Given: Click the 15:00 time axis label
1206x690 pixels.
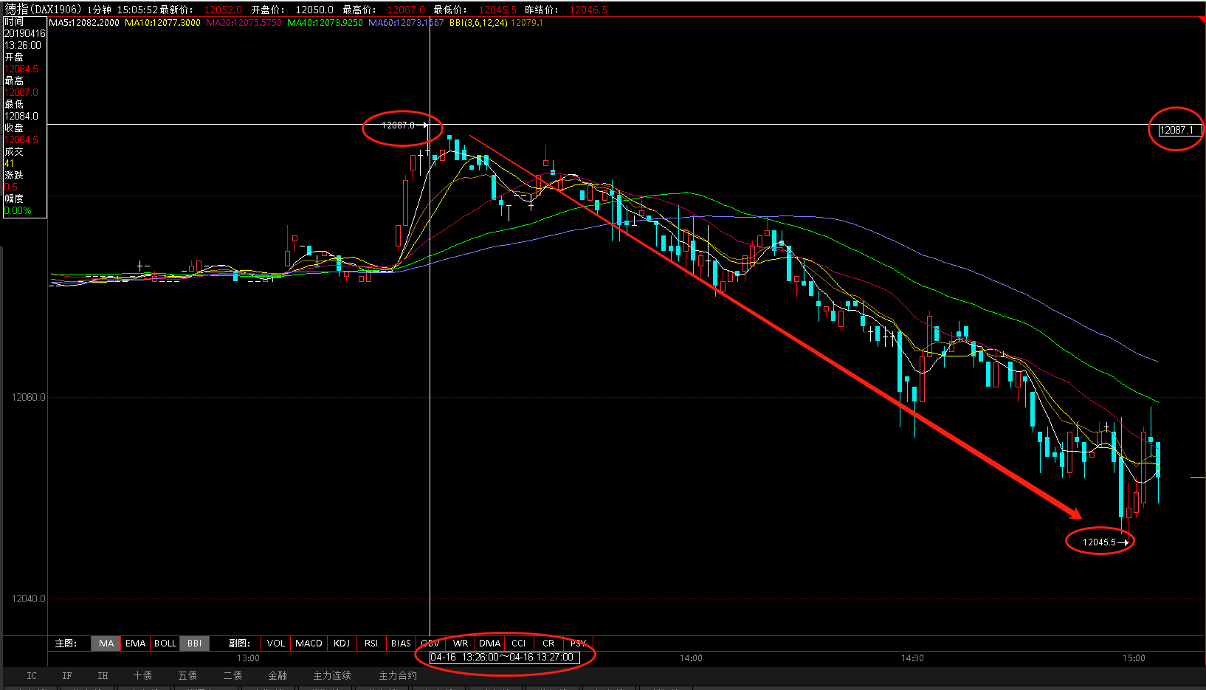Looking at the screenshot, I should point(1134,658).
